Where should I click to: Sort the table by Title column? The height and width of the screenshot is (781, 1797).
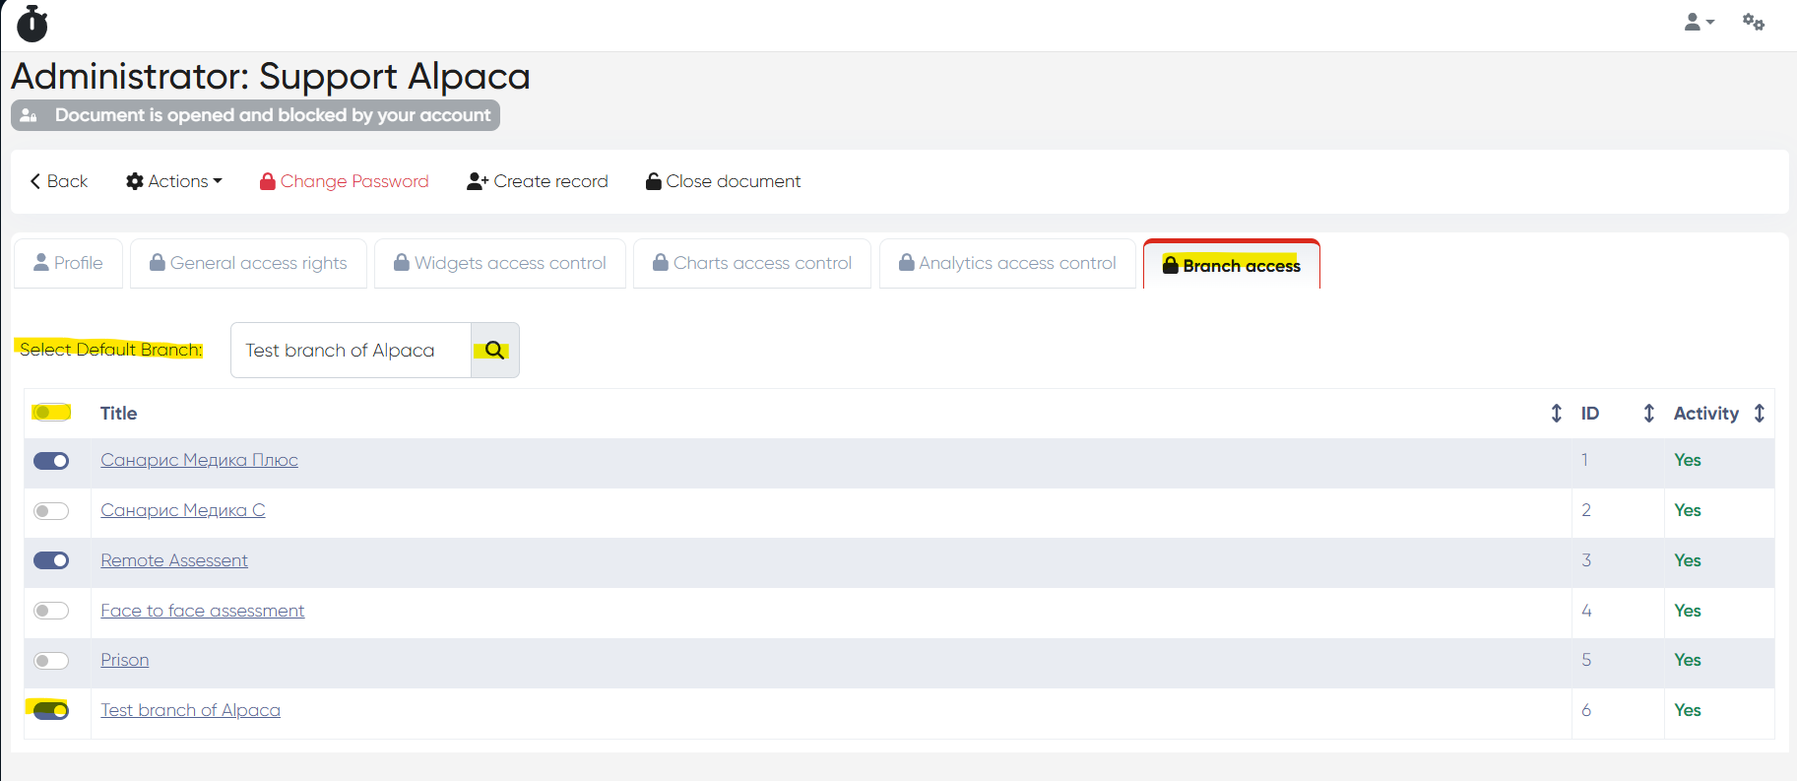[1556, 414]
